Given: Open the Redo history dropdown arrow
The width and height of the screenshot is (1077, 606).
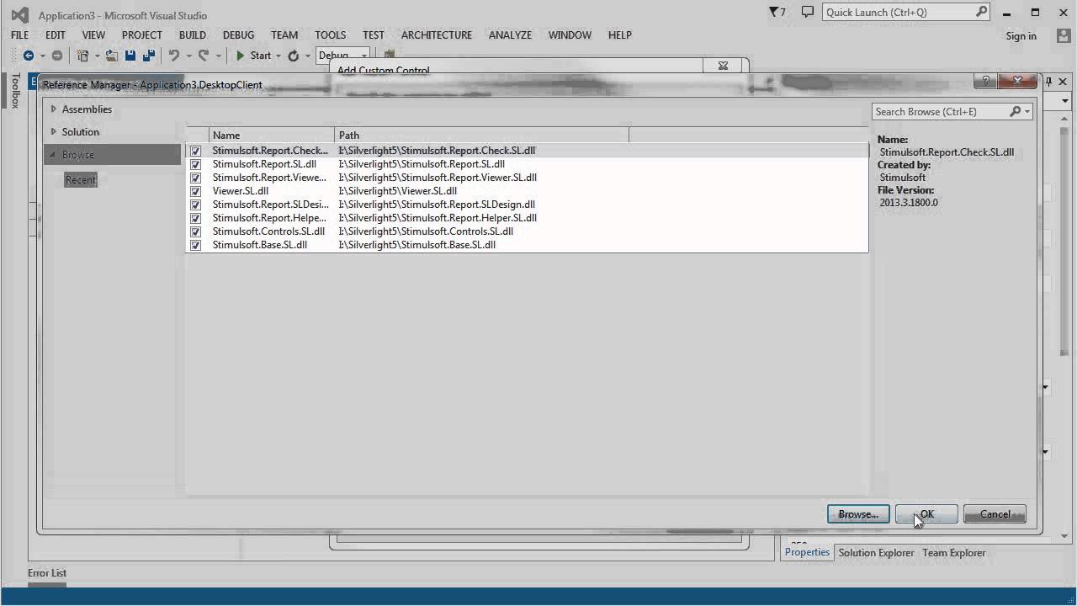Looking at the screenshot, I should tap(218, 56).
